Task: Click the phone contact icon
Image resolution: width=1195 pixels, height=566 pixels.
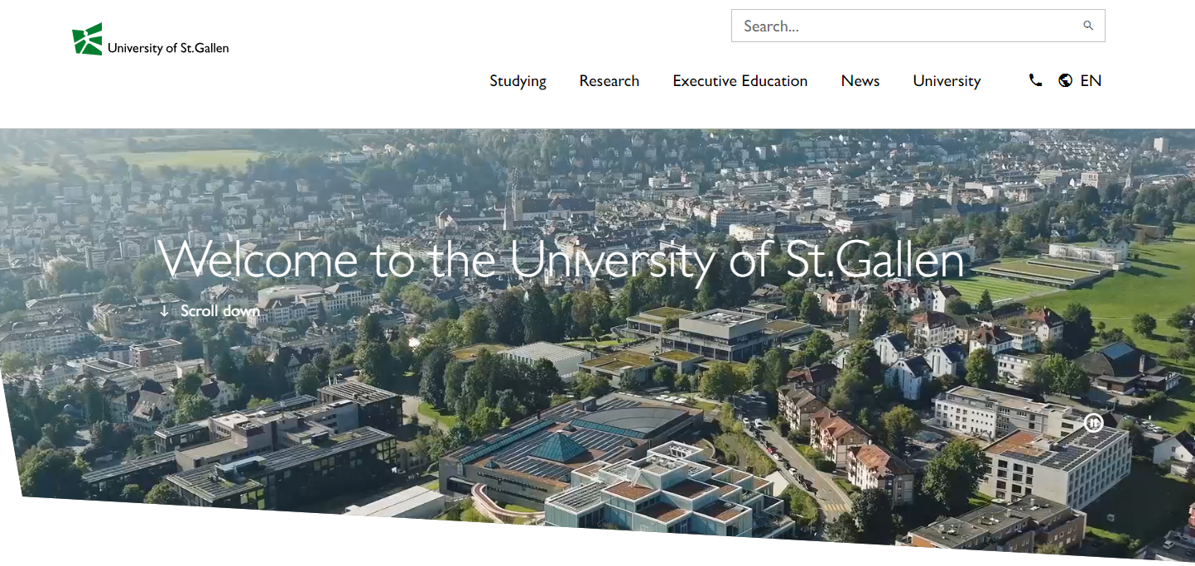Action: [x=1035, y=80]
